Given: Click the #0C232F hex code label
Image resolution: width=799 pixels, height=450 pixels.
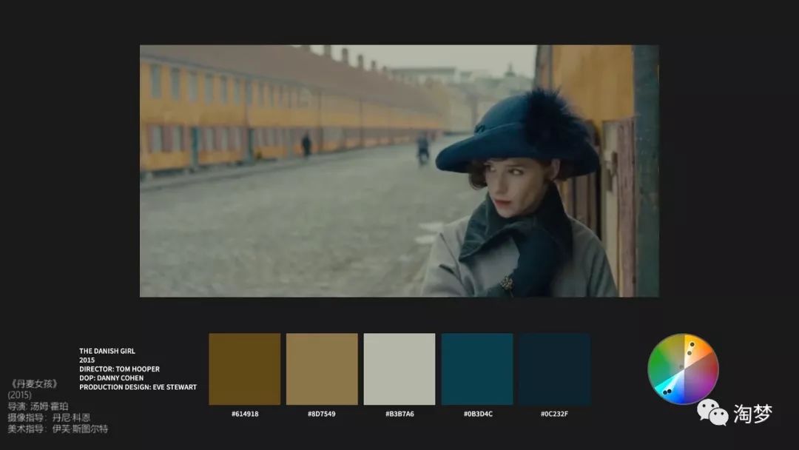Looking at the screenshot, I should pyautogui.click(x=554, y=414).
